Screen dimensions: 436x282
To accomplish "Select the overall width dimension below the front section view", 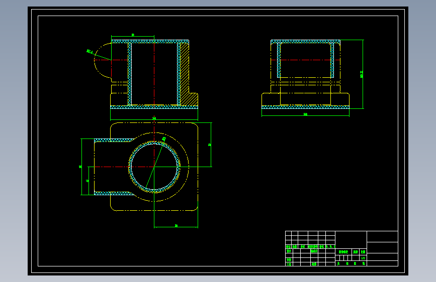I will [x=154, y=118].
